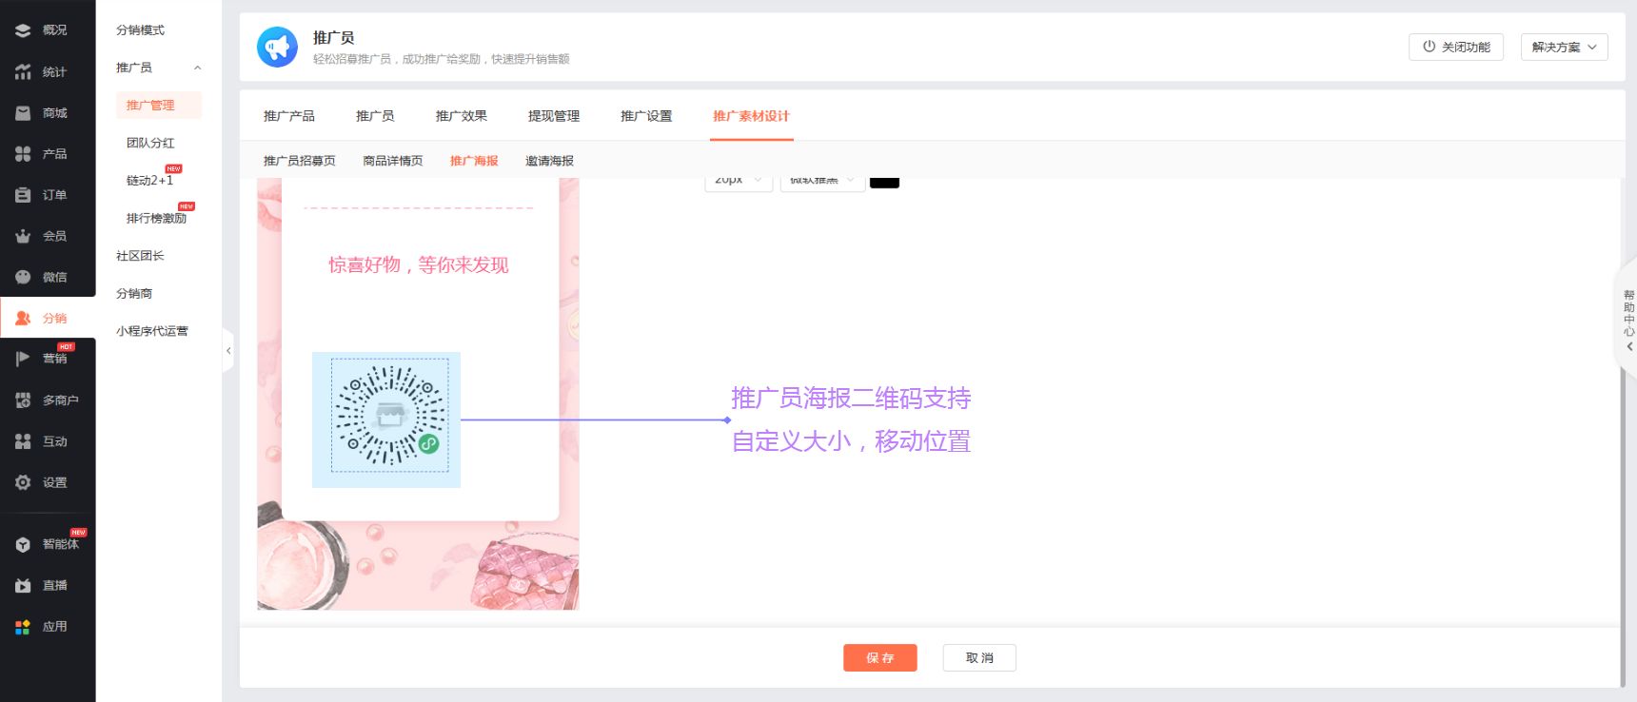Select the 分销 distribution user icon

tap(23, 319)
